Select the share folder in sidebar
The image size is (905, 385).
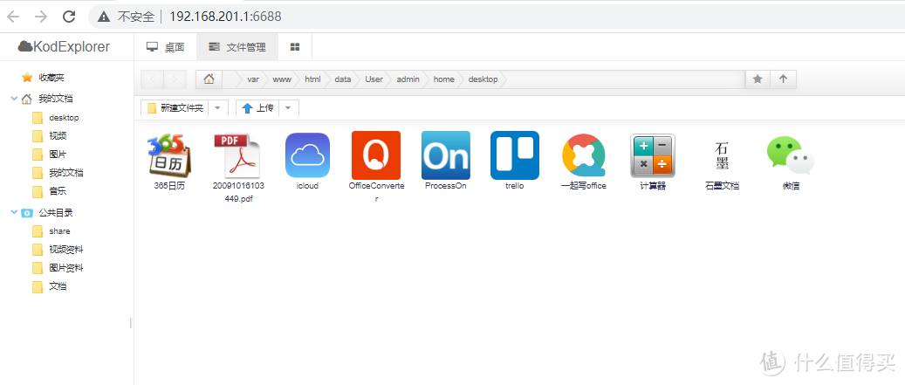point(59,231)
